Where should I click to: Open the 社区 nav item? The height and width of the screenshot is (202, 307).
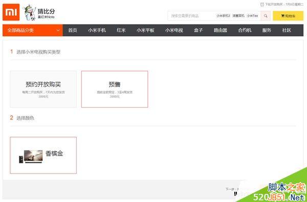pyautogui.click(x=287, y=30)
